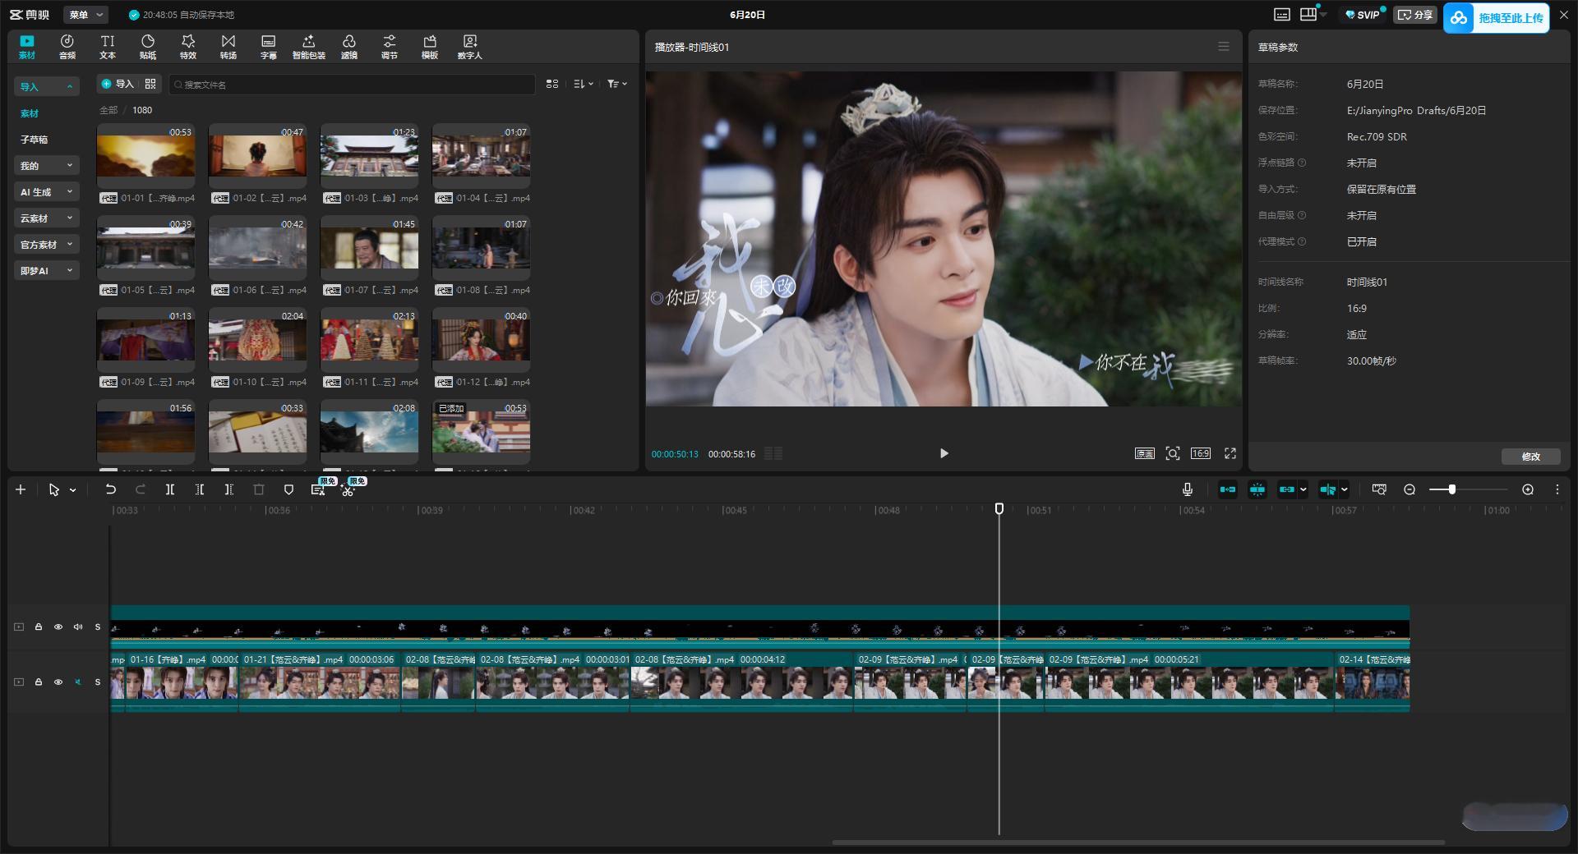The width and height of the screenshot is (1578, 854).
Task: Open the 16:9 aspect ratio button in player
Action: pos(1201,453)
